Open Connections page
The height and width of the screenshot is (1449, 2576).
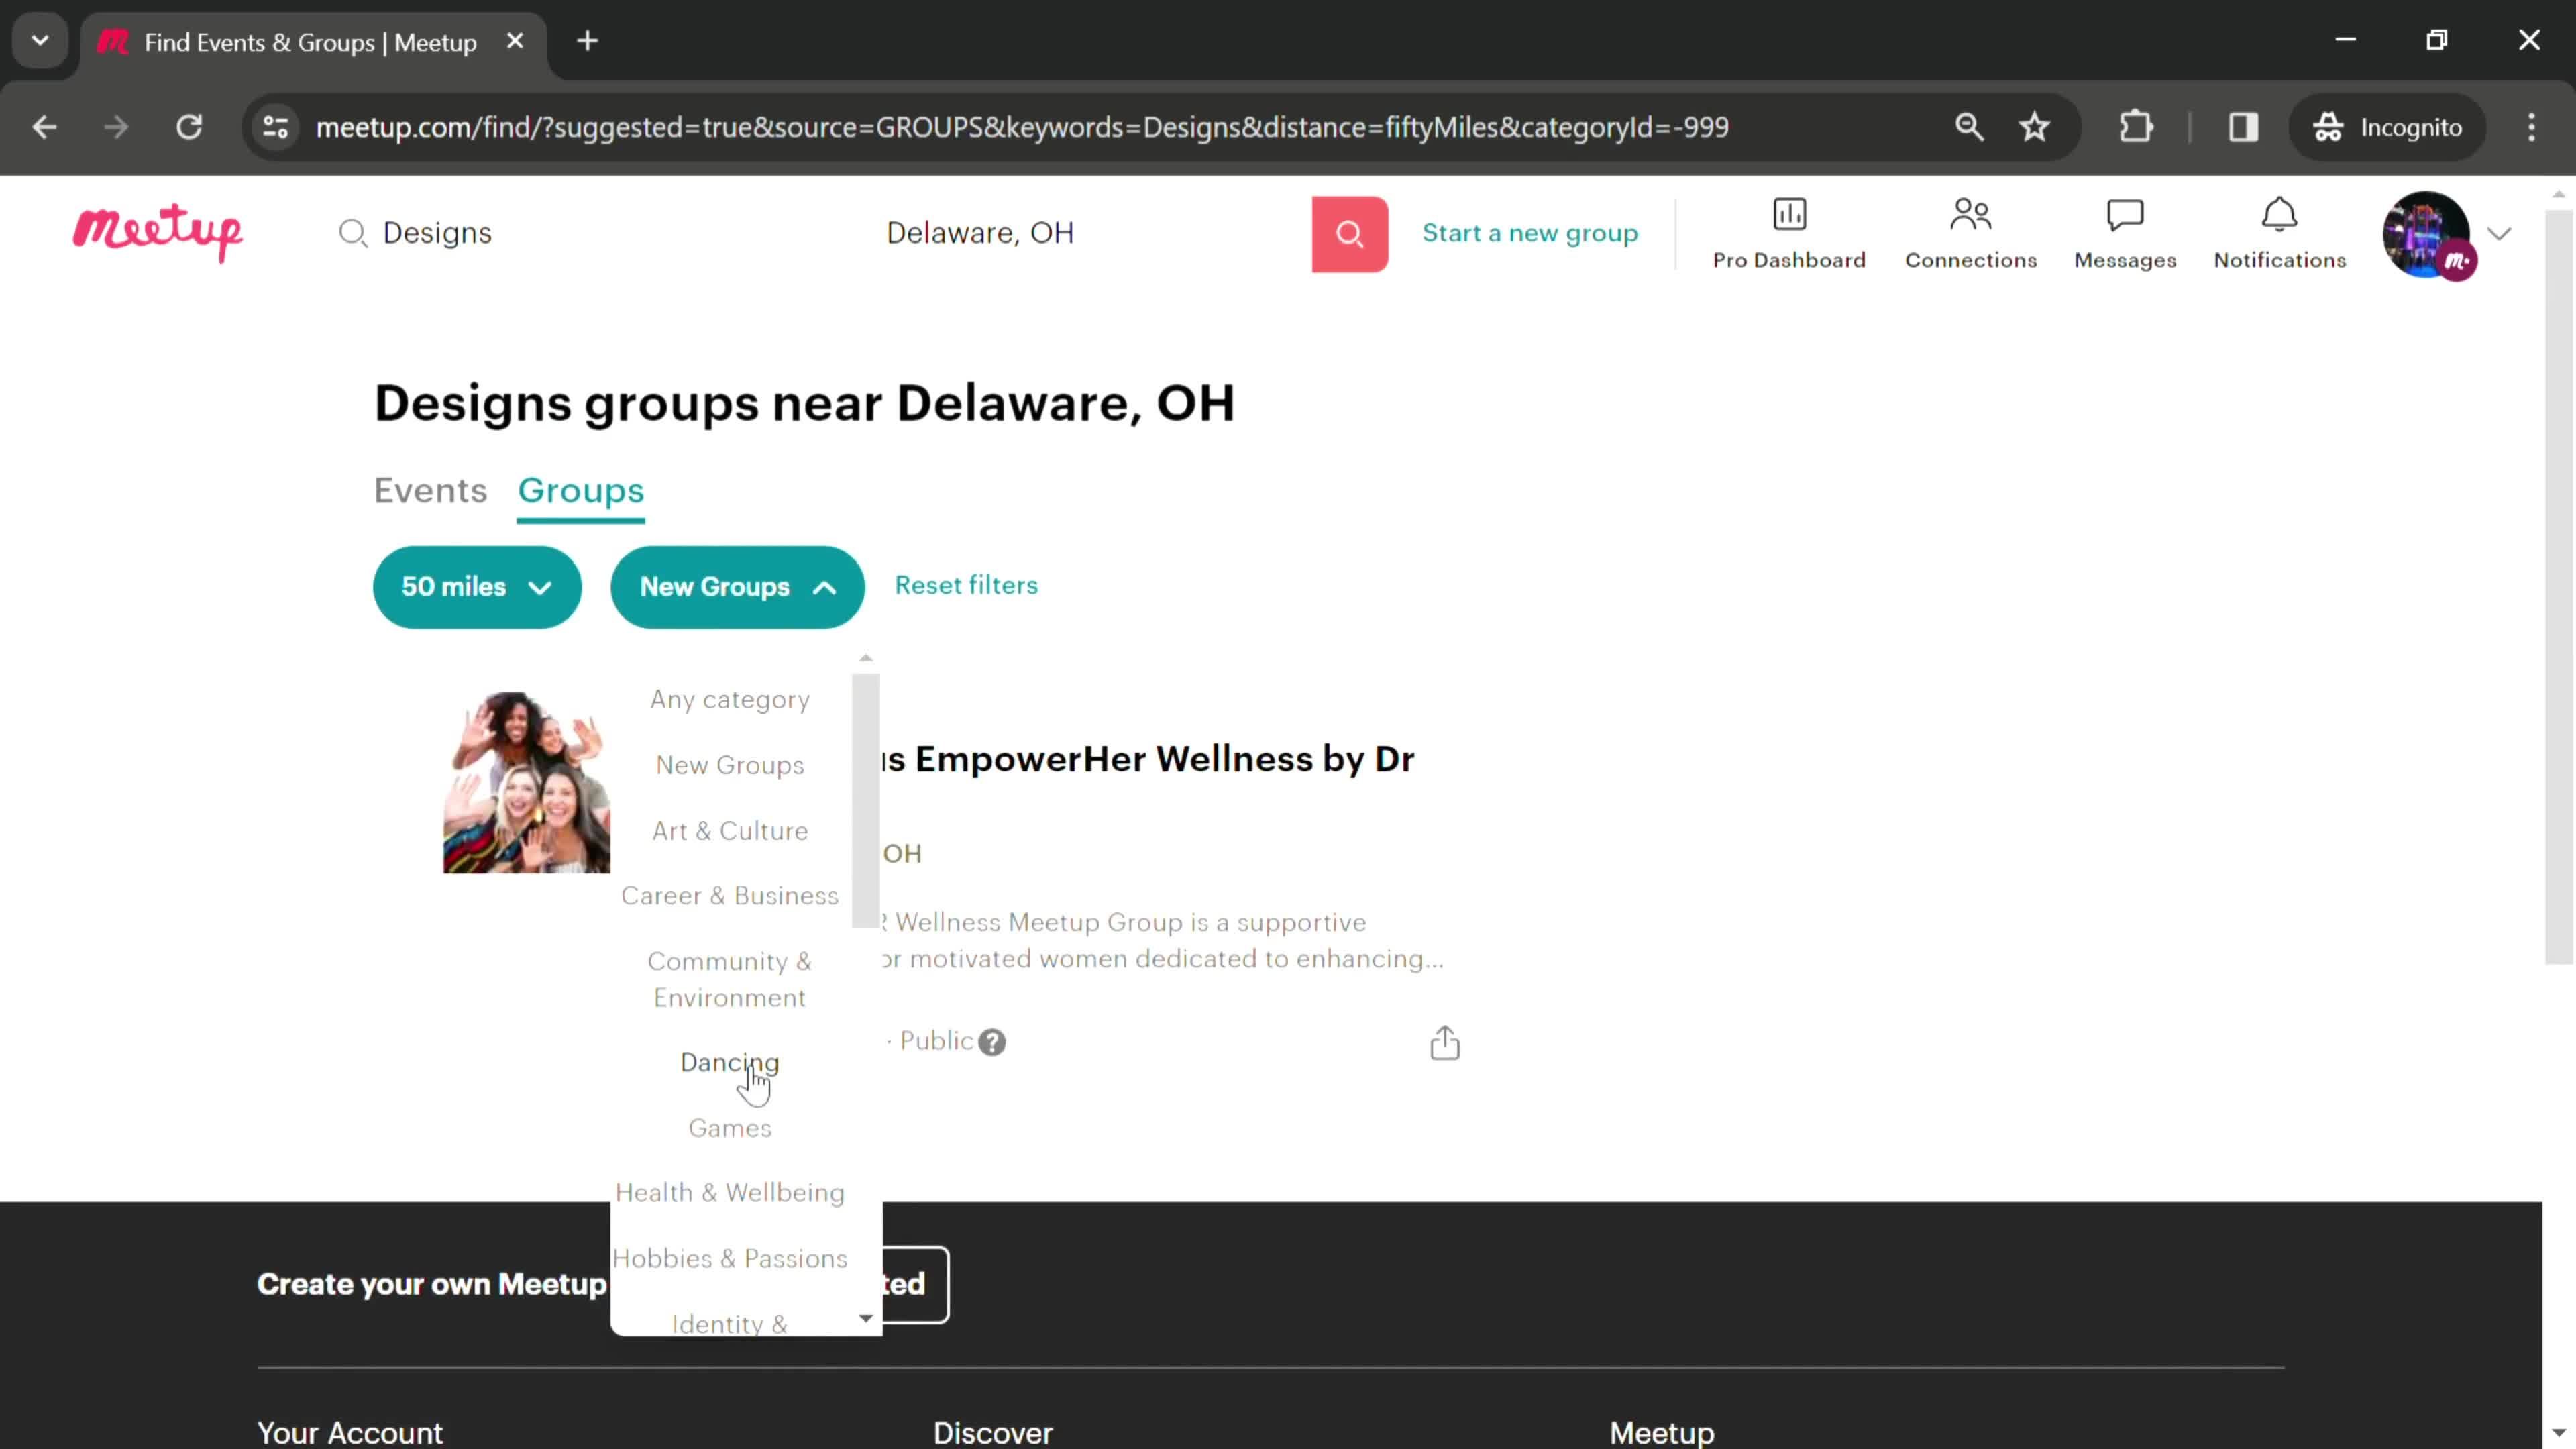(1970, 234)
